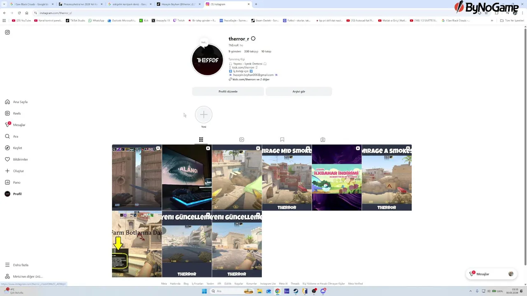Switch to the Reels tab icon
Viewport: 527px width, 296px height.
tap(242, 140)
